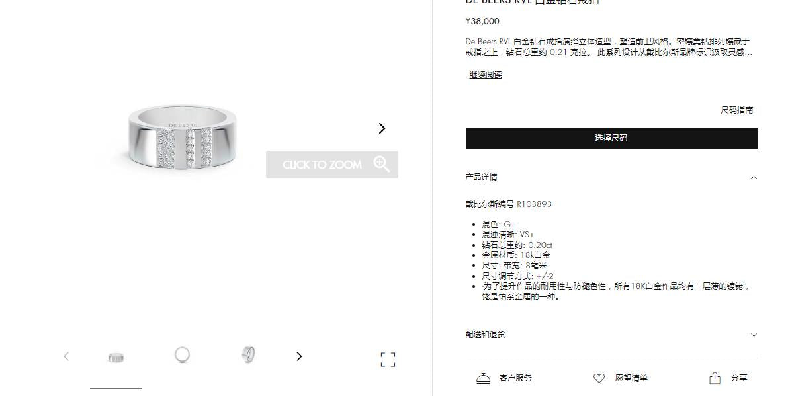Open the 选择尺码 size selector
Screen dimensions: 790x396
(x=611, y=138)
